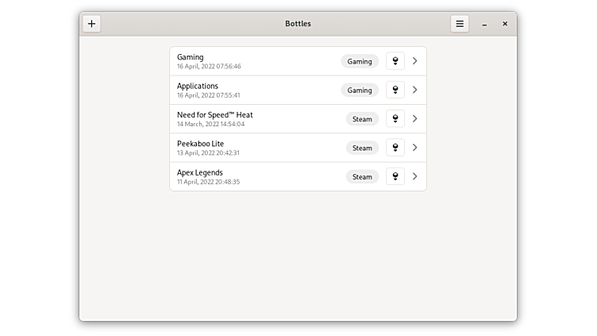Expand the Applications bottle details arrow
597x336 pixels.
[415, 90]
